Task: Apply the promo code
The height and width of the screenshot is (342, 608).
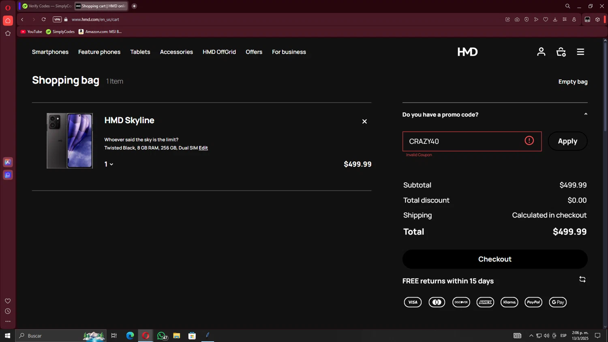Action: (567, 141)
